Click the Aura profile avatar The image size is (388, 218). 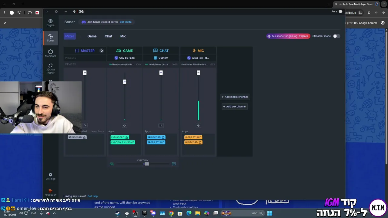[x=340, y=12]
